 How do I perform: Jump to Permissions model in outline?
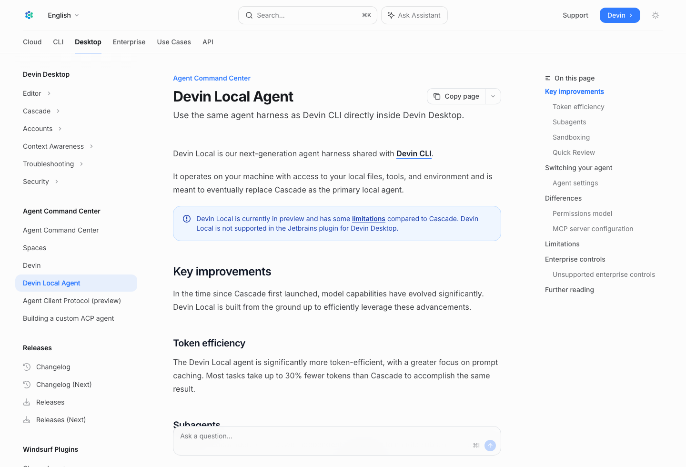tap(582, 213)
